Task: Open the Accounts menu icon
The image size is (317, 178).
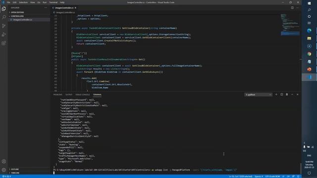Action: [4, 162]
